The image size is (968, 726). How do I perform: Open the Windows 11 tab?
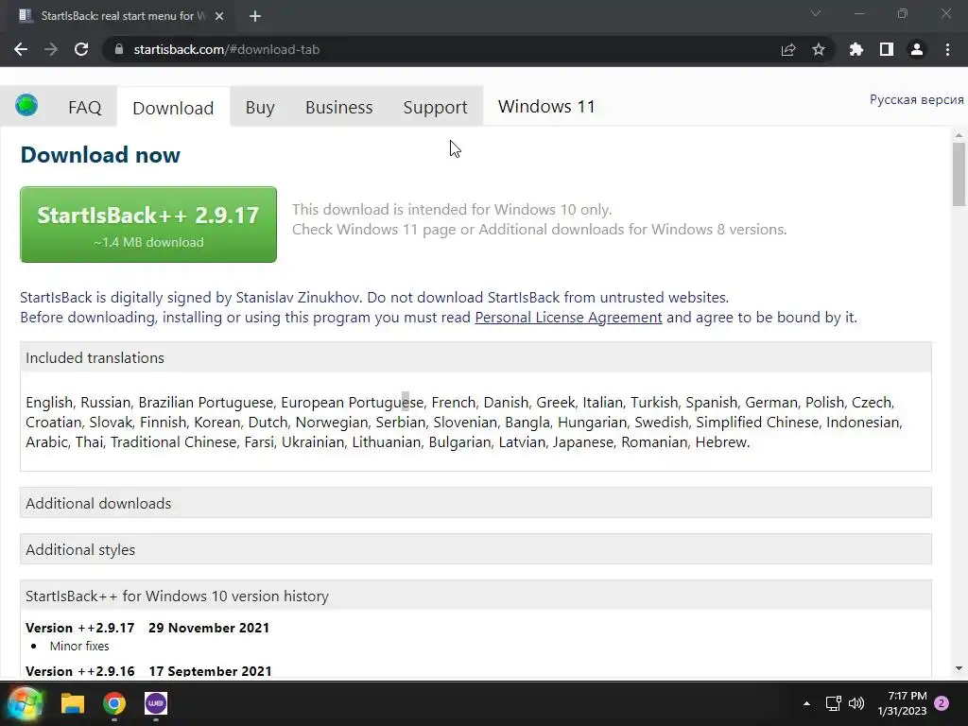546,106
